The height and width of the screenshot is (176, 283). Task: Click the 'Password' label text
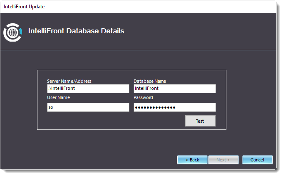tap(143, 97)
